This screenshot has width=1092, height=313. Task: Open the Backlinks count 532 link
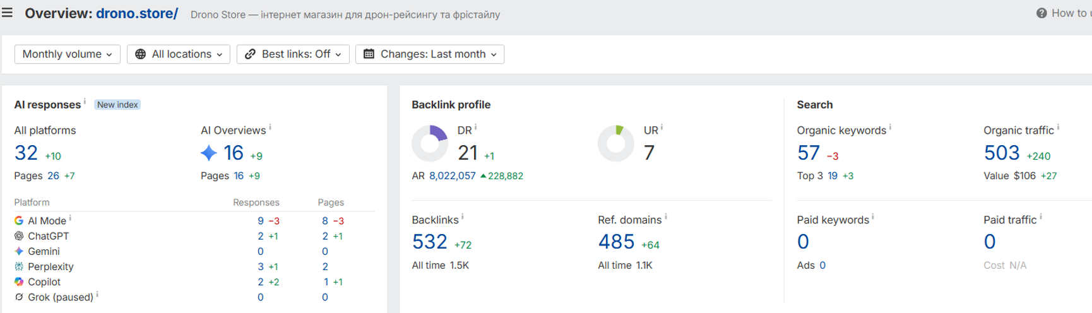[x=429, y=242]
